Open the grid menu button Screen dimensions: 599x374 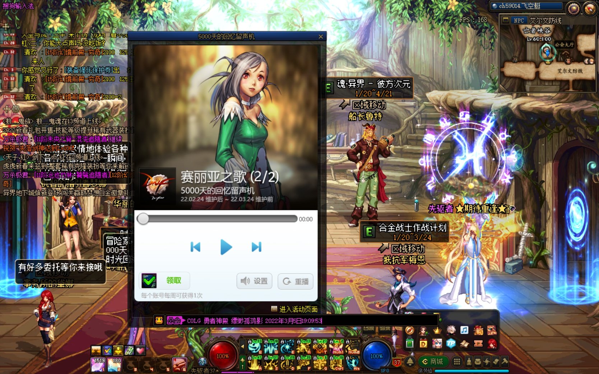click(457, 361)
